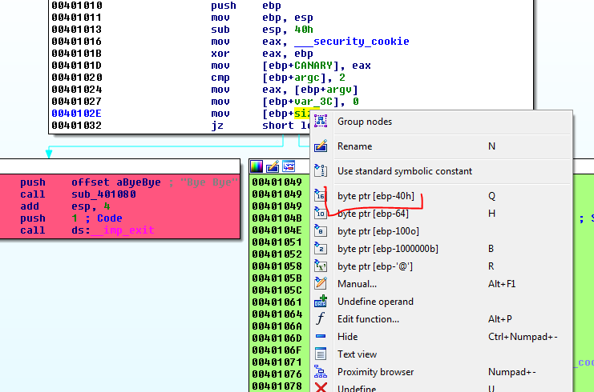Click the octal icon beside byte ptr [ebp-100o]
This screenshot has height=392, width=594.
(321, 231)
